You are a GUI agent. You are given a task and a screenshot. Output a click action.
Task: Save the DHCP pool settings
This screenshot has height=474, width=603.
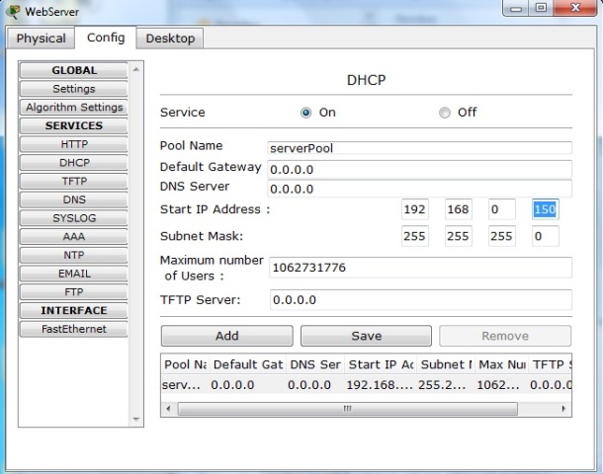tap(366, 336)
